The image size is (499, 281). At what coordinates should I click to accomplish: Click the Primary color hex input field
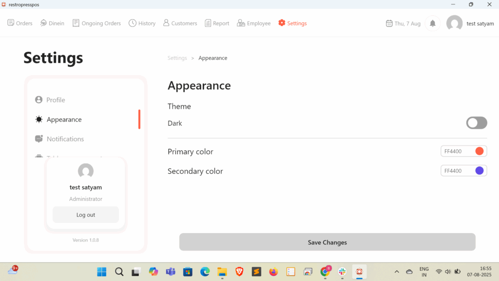click(x=456, y=151)
